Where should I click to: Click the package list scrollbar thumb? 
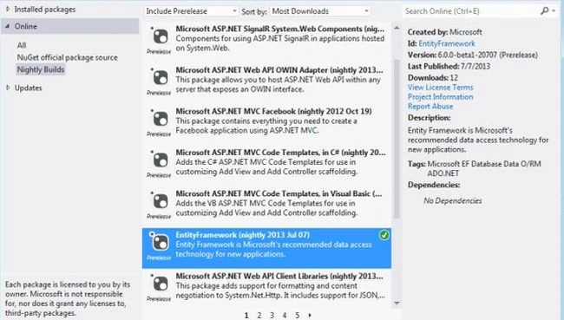(397, 139)
